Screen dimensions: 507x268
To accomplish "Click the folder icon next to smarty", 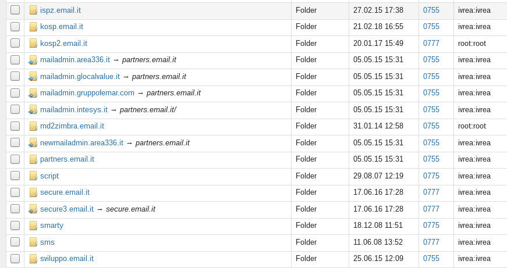I will coord(33,226).
